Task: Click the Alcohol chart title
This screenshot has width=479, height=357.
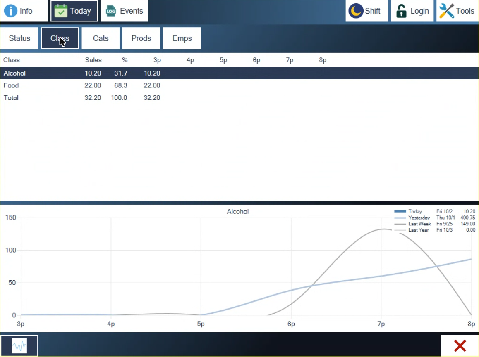Action: coord(238,212)
